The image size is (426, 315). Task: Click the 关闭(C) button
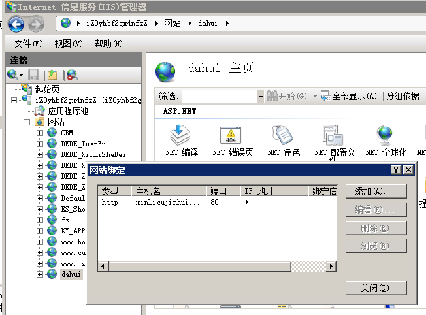coord(376,288)
